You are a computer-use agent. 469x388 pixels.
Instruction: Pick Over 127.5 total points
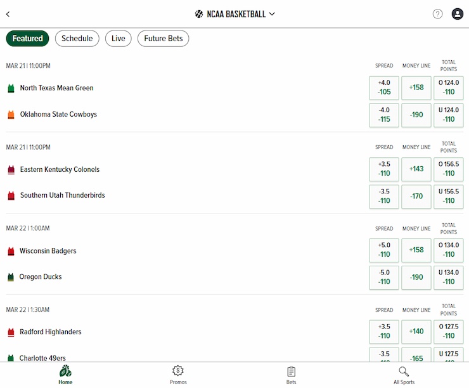point(449,332)
